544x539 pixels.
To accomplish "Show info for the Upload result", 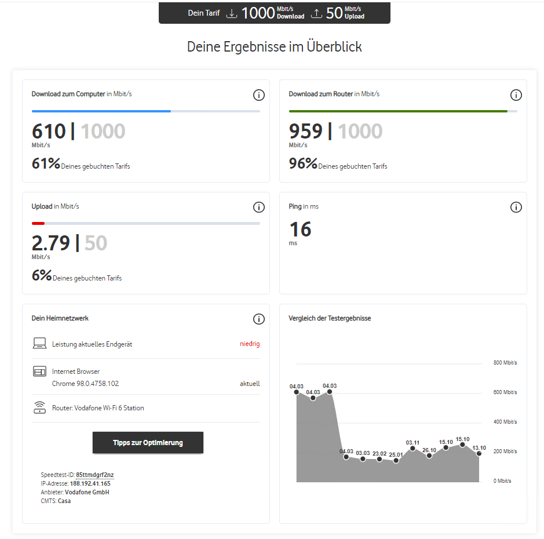I will point(259,207).
